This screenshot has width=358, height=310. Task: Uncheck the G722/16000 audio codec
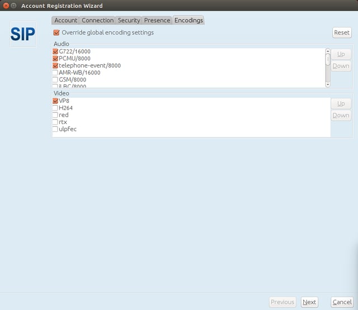pyautogui.click(x=55, y=51)
